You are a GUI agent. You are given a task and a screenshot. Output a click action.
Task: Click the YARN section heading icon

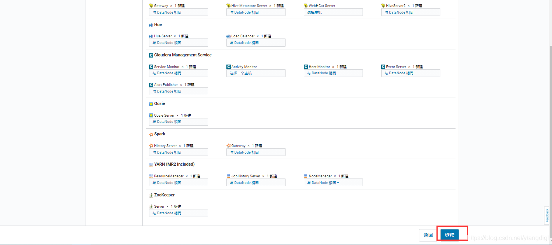coord(151,165)
